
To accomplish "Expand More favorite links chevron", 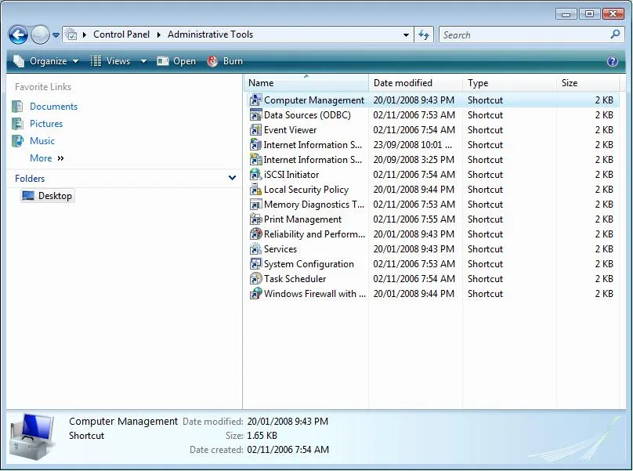I will pos(60,158).
